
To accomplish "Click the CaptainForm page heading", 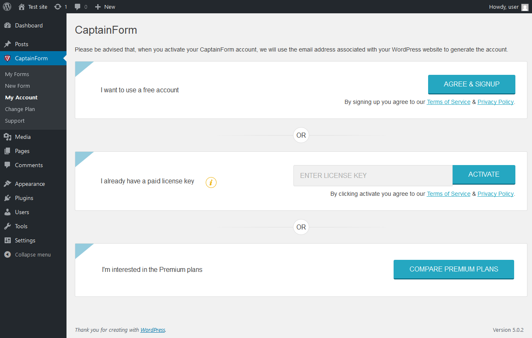I will (106, 30).
